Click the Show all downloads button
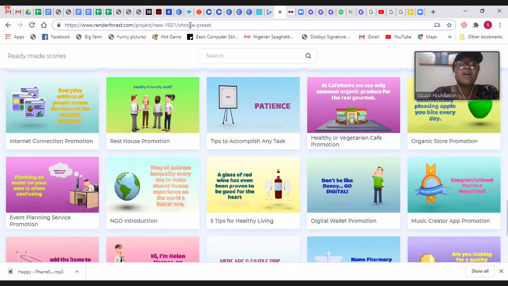Image resolution: width=508 pixels, height=286 pixels. 480,271
